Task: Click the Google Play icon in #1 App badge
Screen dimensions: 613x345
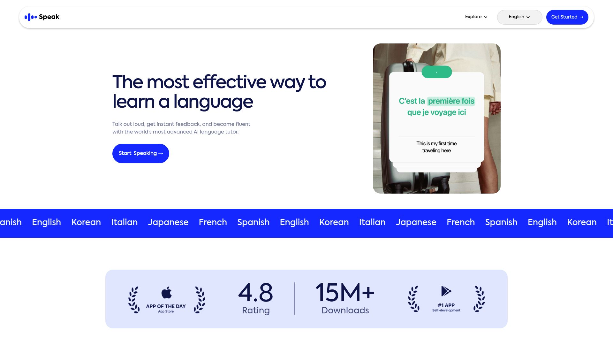Action: [446, 292]
